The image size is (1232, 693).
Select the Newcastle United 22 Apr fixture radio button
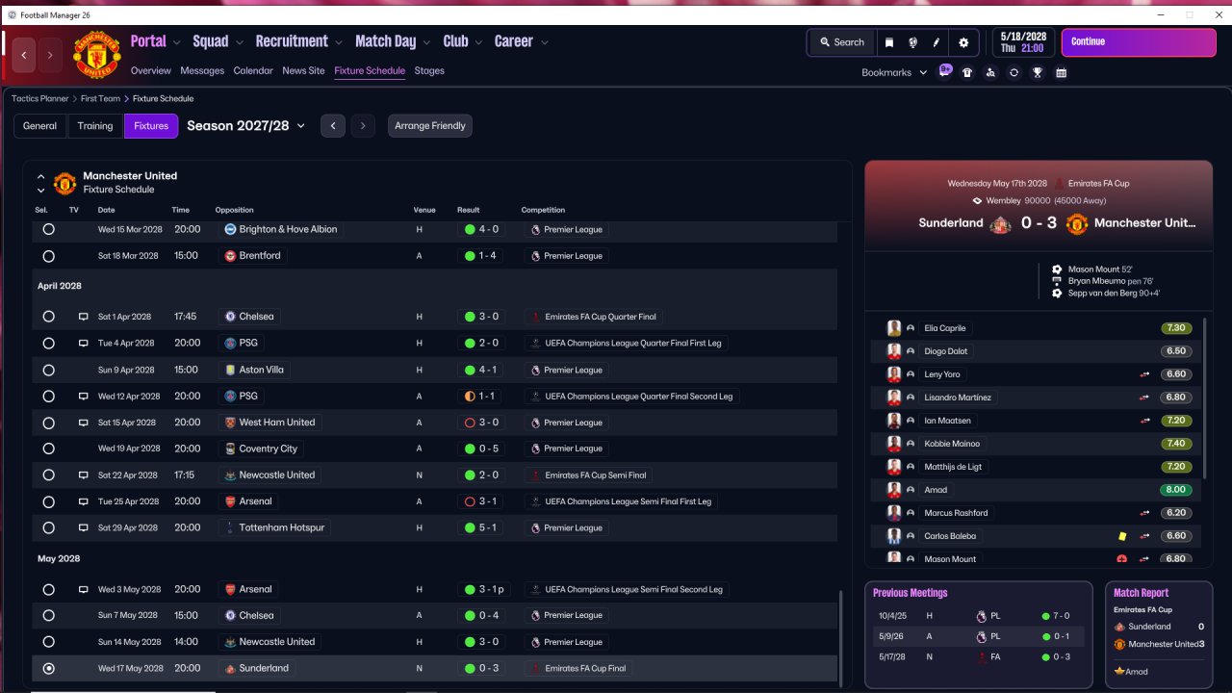[48, 475]
